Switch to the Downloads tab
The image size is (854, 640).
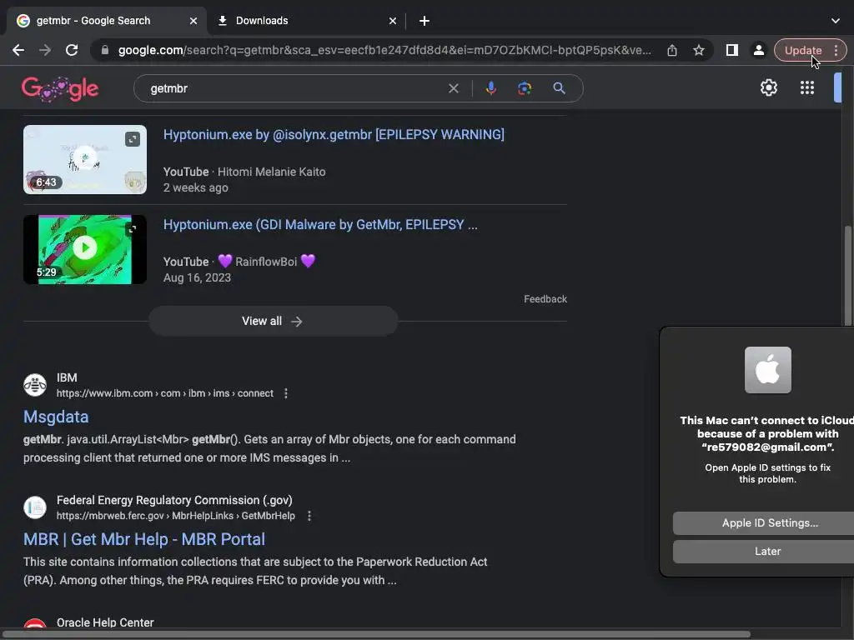coord(307,21)
